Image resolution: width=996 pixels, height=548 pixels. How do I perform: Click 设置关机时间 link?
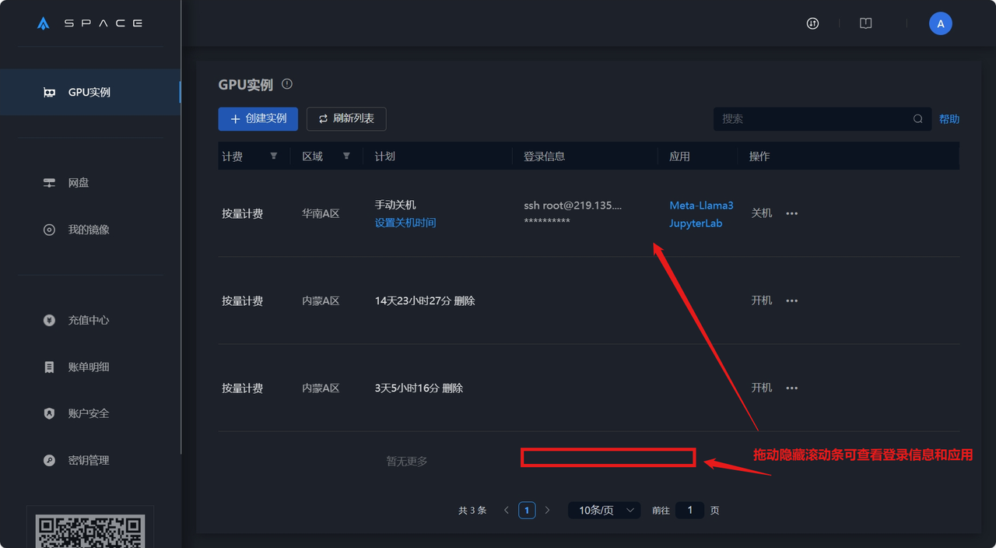pyautogui.click(x=405, y=223)
